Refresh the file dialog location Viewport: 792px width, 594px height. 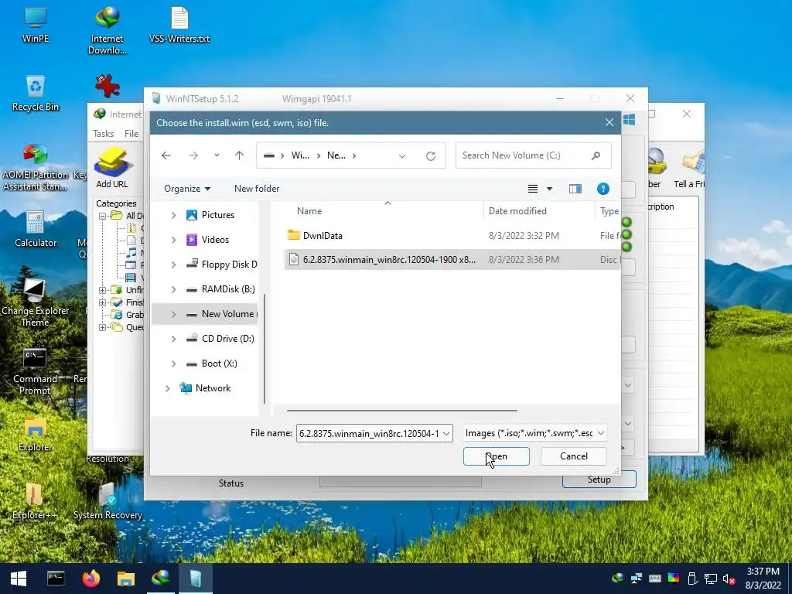click(430, 156)
